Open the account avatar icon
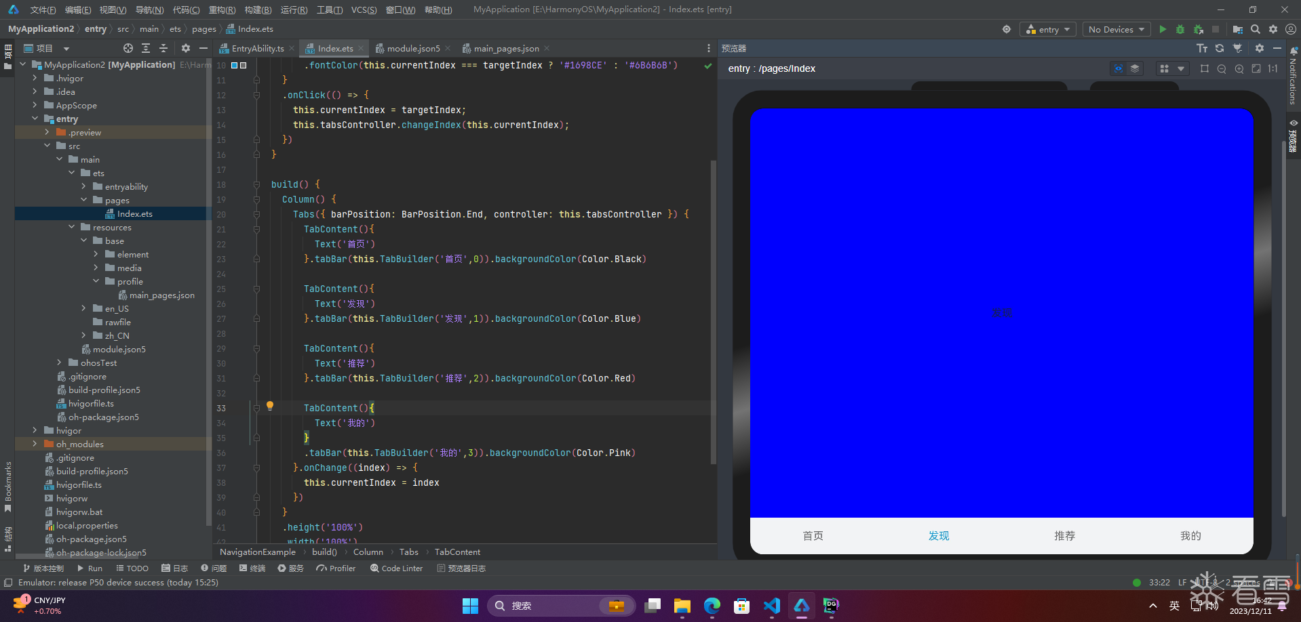This screenshot has height=622, width=1301. 1291,29
